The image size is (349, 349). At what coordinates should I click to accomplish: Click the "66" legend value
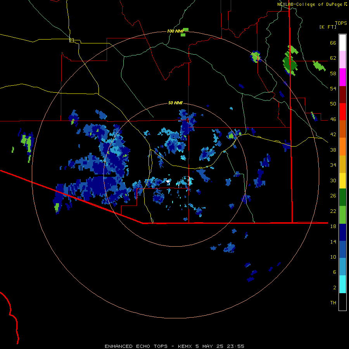(333, 43)
